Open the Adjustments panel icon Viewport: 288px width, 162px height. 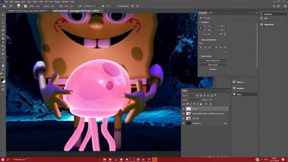coord(261,24)
